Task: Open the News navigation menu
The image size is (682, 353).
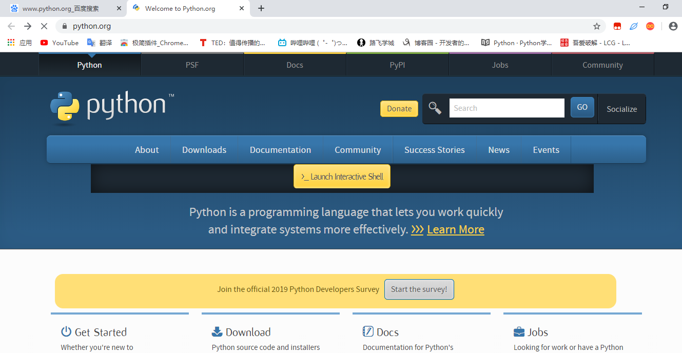Action: 499,150
